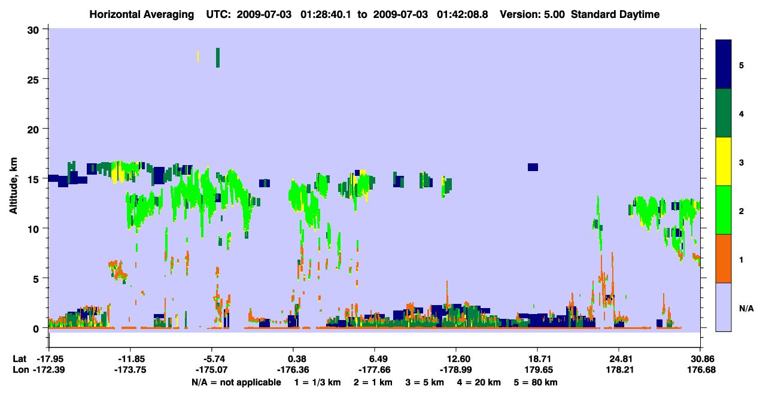This screenshot has height=399, width=778.
Task: Click the altitude tick label 0
Action: (37, 328)
